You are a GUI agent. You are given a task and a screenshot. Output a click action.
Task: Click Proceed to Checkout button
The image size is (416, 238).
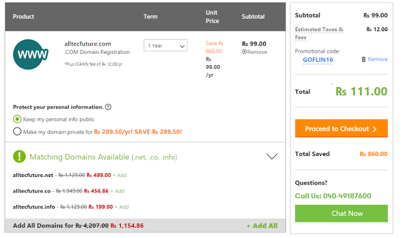pos(341,128)
